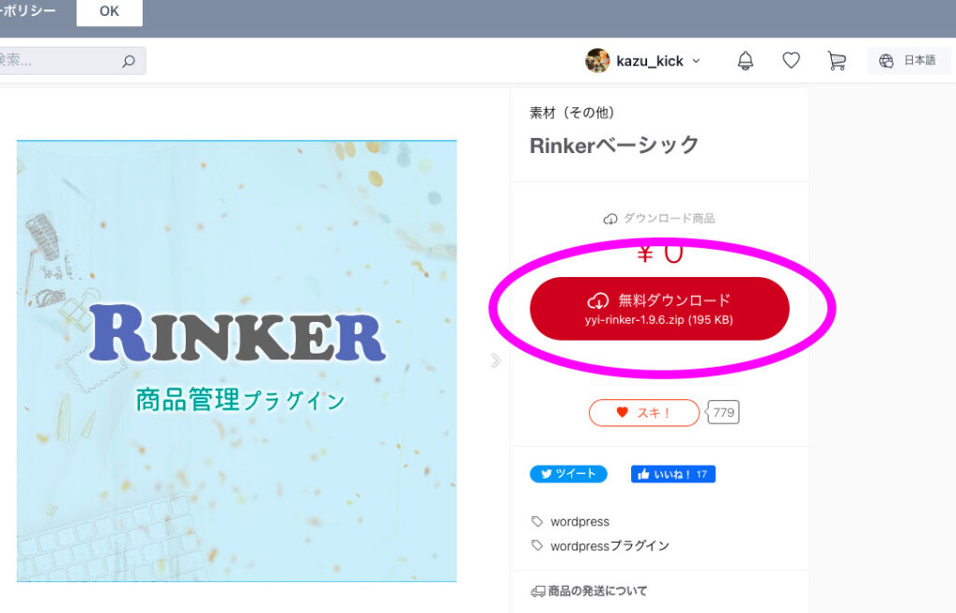Open the 日本語 language selector
Screen dimensions: 956x613
907,61
